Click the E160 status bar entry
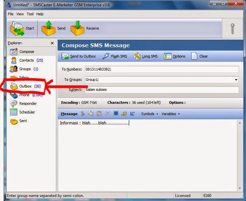The height and width of the screenshot is (201, 246). click(x=207, y=196)
